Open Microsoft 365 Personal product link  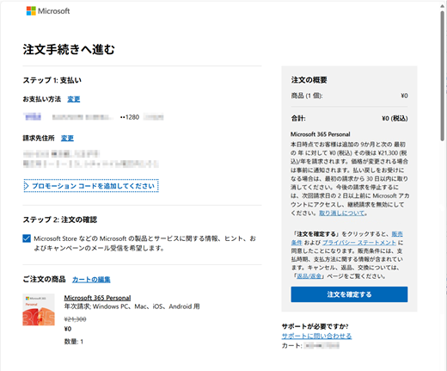click(x=97, y=298)
